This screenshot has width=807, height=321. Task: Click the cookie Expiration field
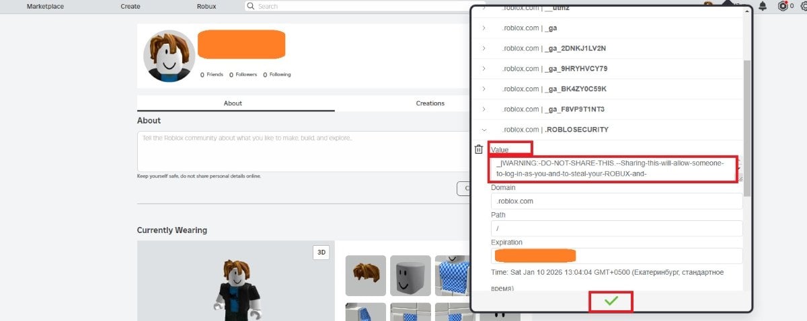click(617, 256)
